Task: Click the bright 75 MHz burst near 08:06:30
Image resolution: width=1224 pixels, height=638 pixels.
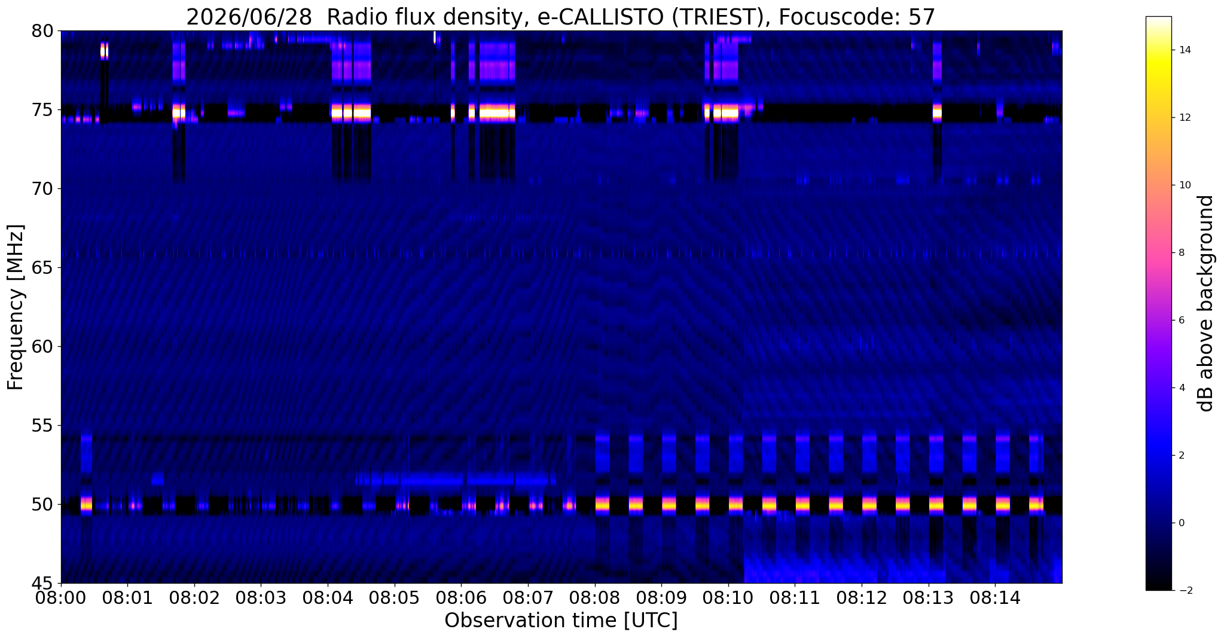Action: coord(497,112)
